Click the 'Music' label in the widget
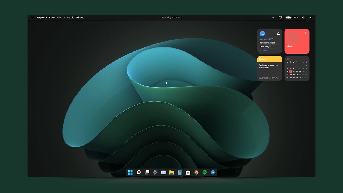The image size is (343, 193). click(x=290, y=46)
